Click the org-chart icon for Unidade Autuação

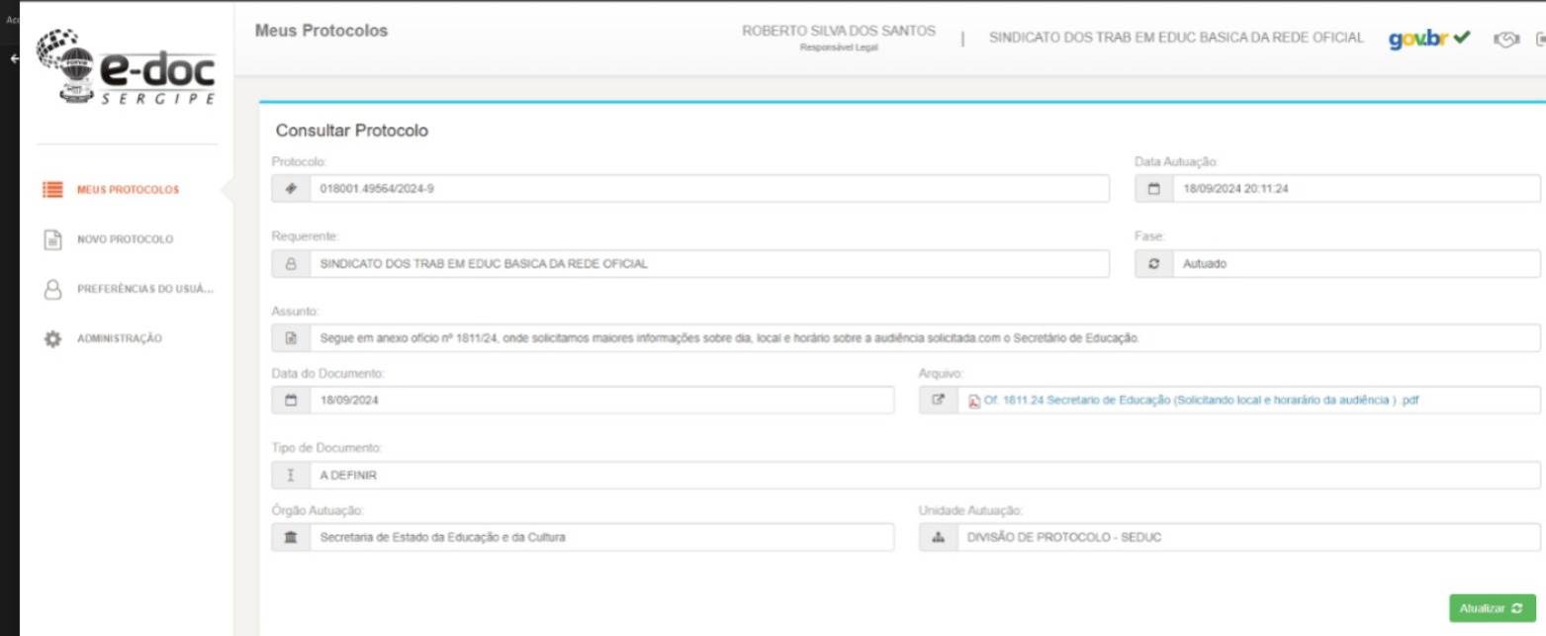point(938,537)
